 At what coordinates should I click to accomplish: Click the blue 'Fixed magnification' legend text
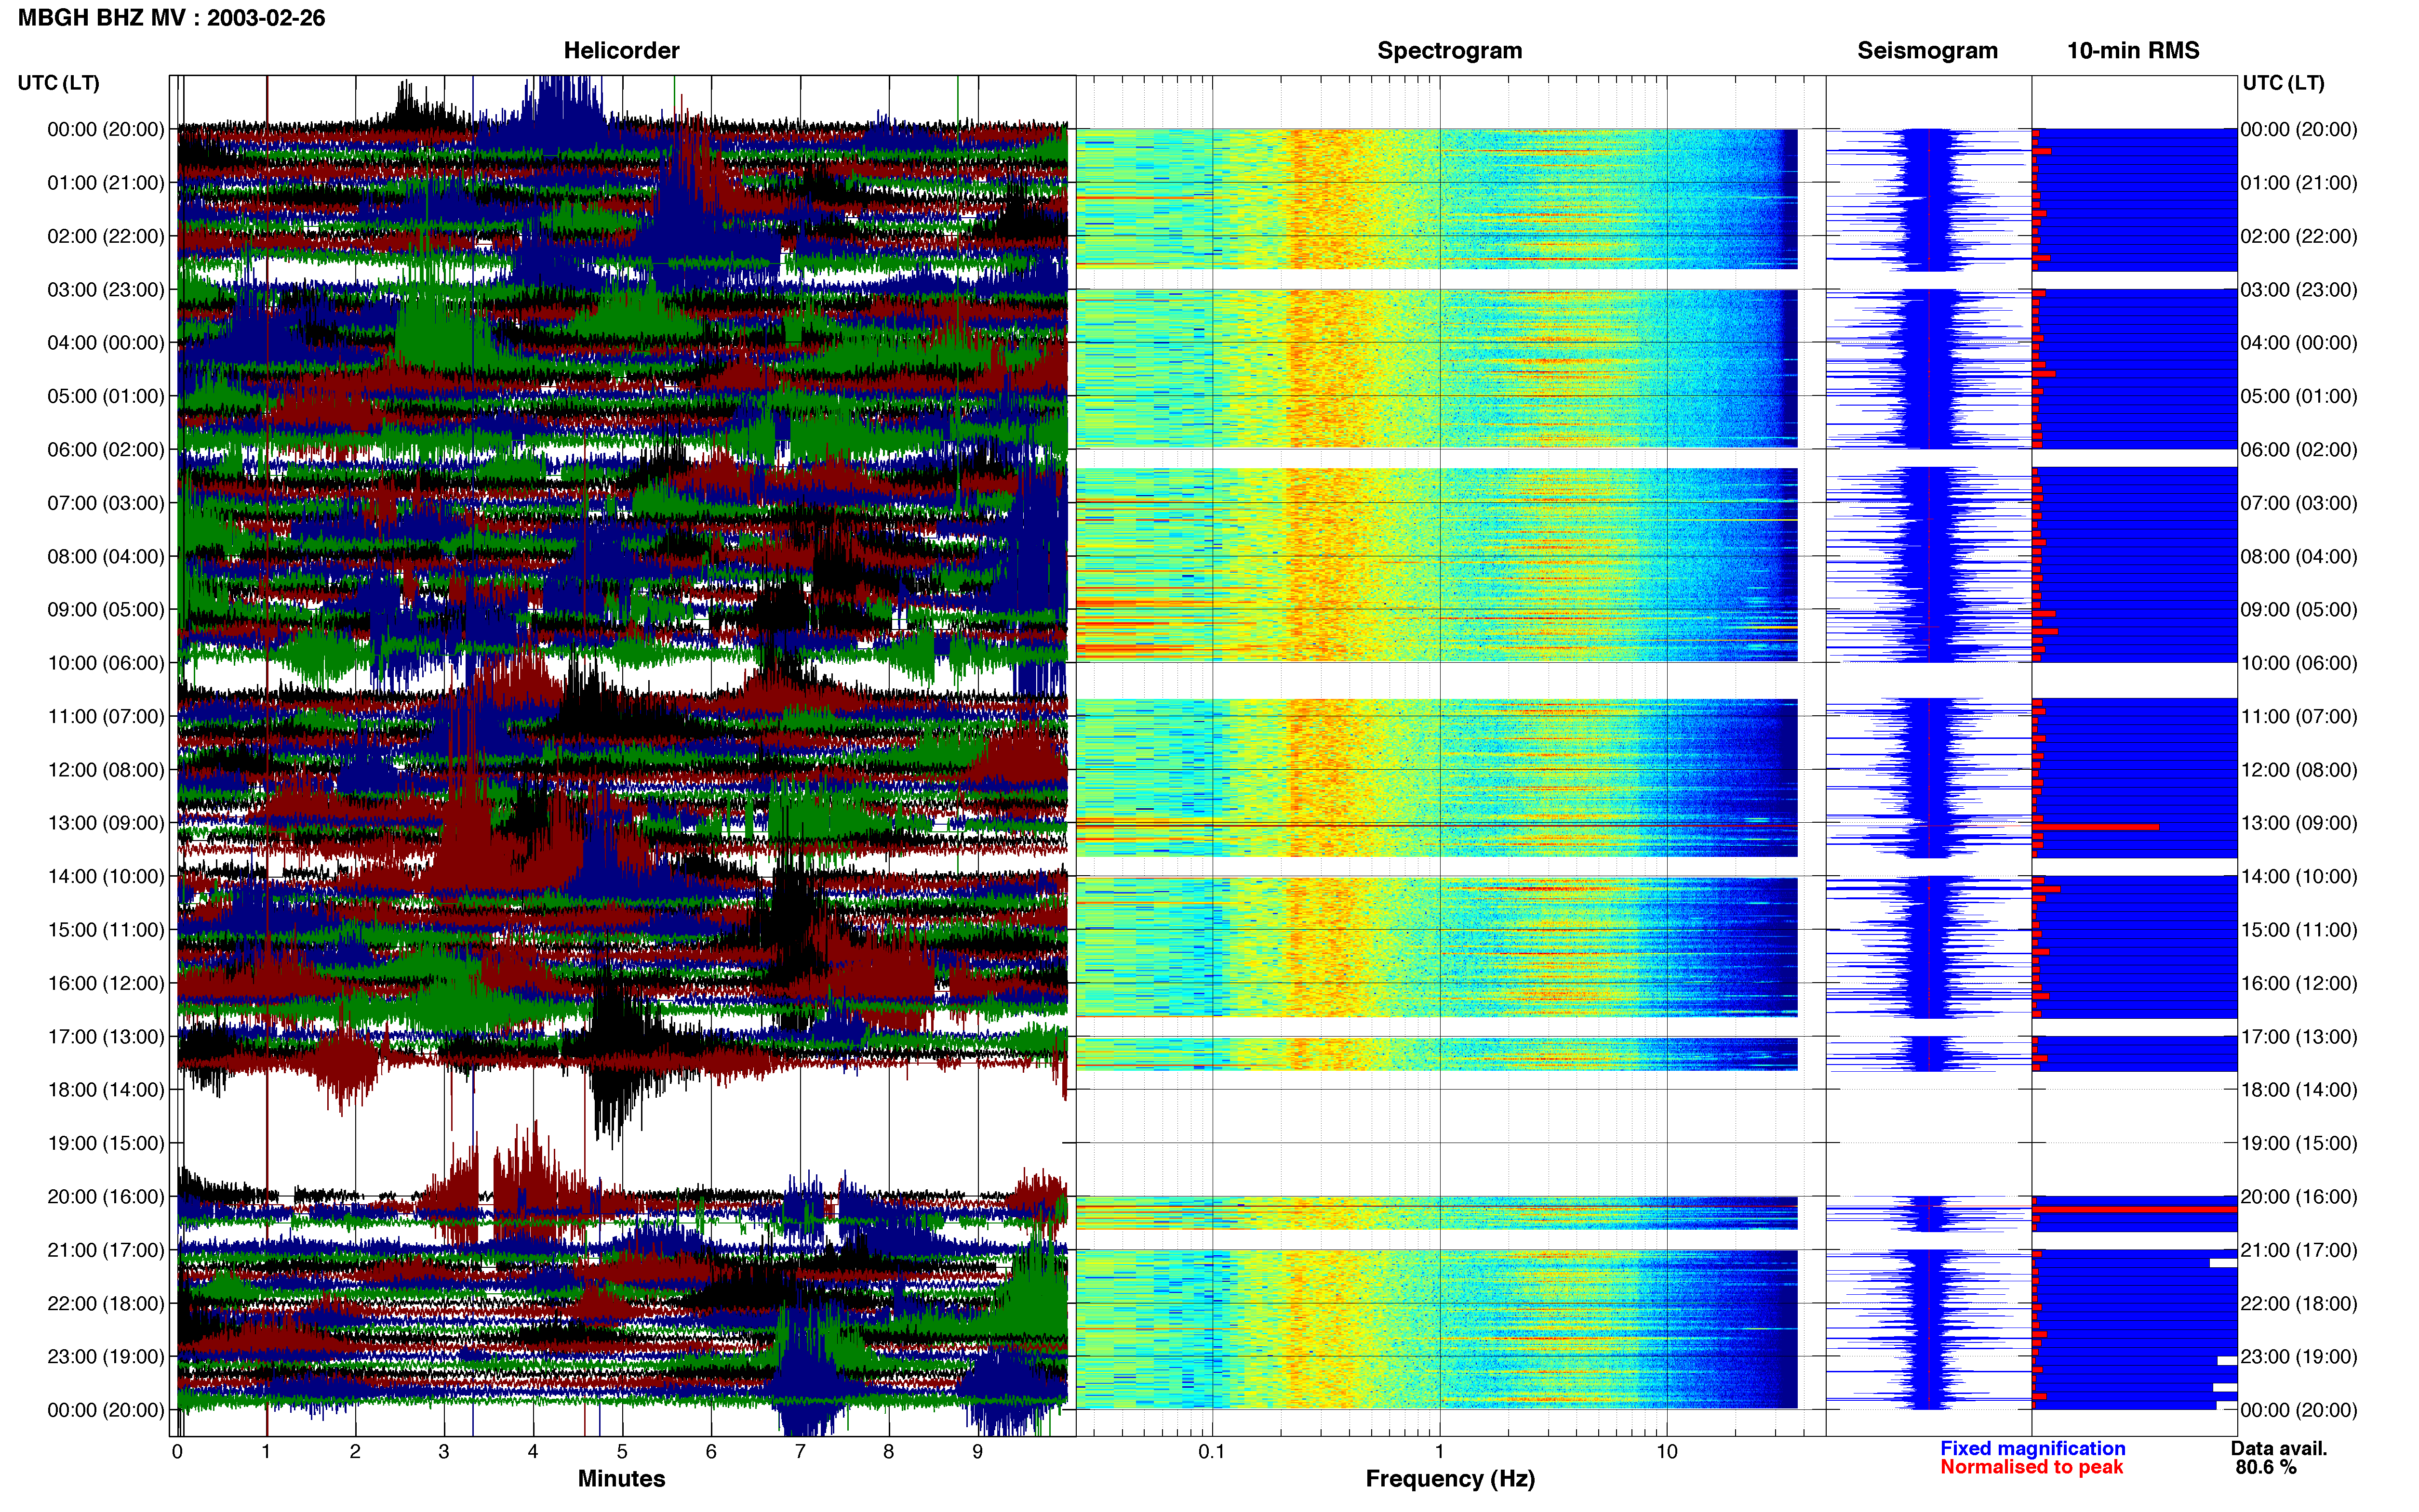pos(2032,1448)
